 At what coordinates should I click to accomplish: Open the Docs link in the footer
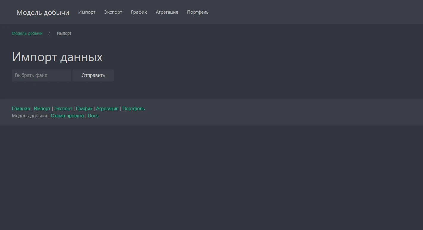point(93,116)
